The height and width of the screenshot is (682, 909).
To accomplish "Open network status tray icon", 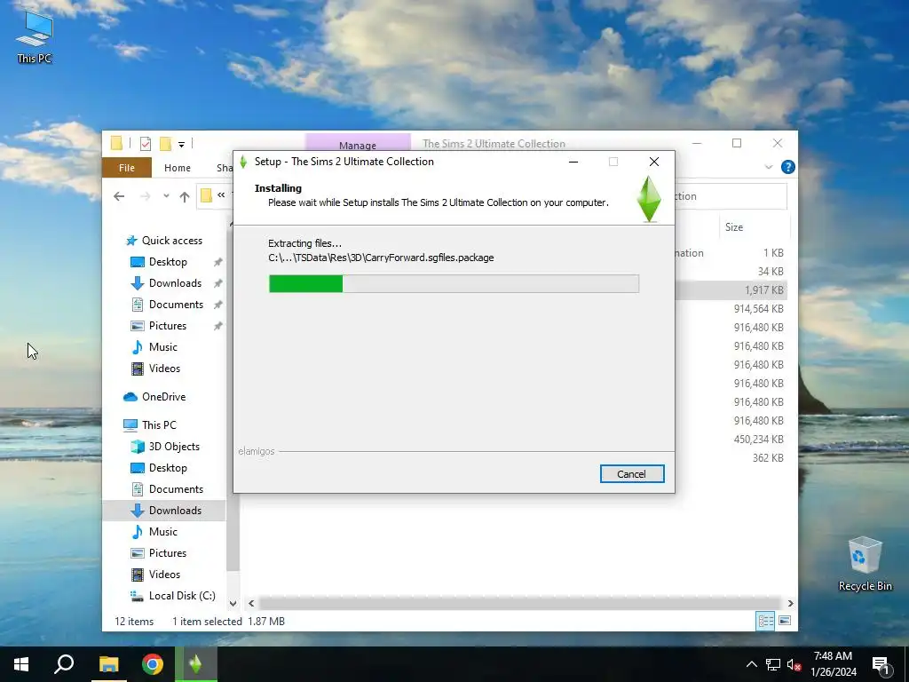I will (773, 664).
